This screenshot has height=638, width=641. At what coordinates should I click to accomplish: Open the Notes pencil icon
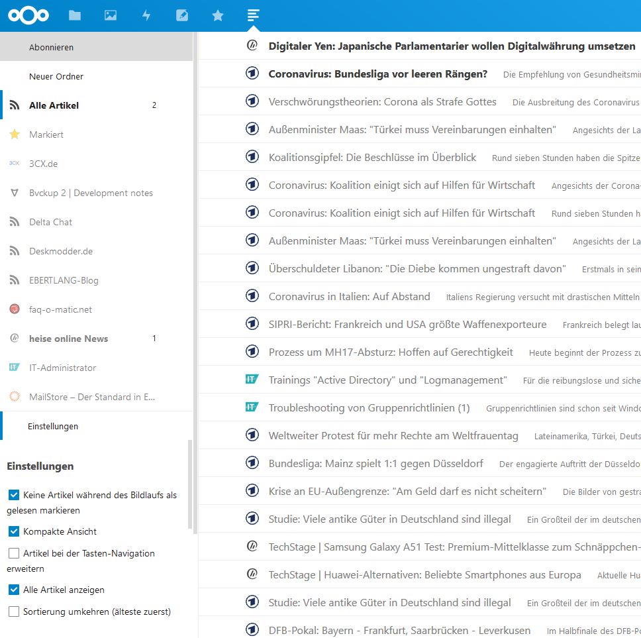tap(182, 15)
